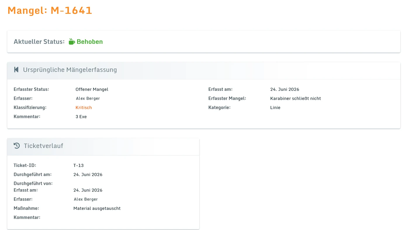The width and height of the screenshot is (409, 230).
Task: Click the "Ursprüngliche Mängelerfassung" section heading
Action: [x=70, y=70]
